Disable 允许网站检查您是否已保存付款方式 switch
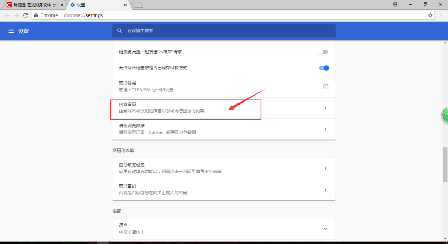The width and height of the screenshot is (448, 244). 324,68
